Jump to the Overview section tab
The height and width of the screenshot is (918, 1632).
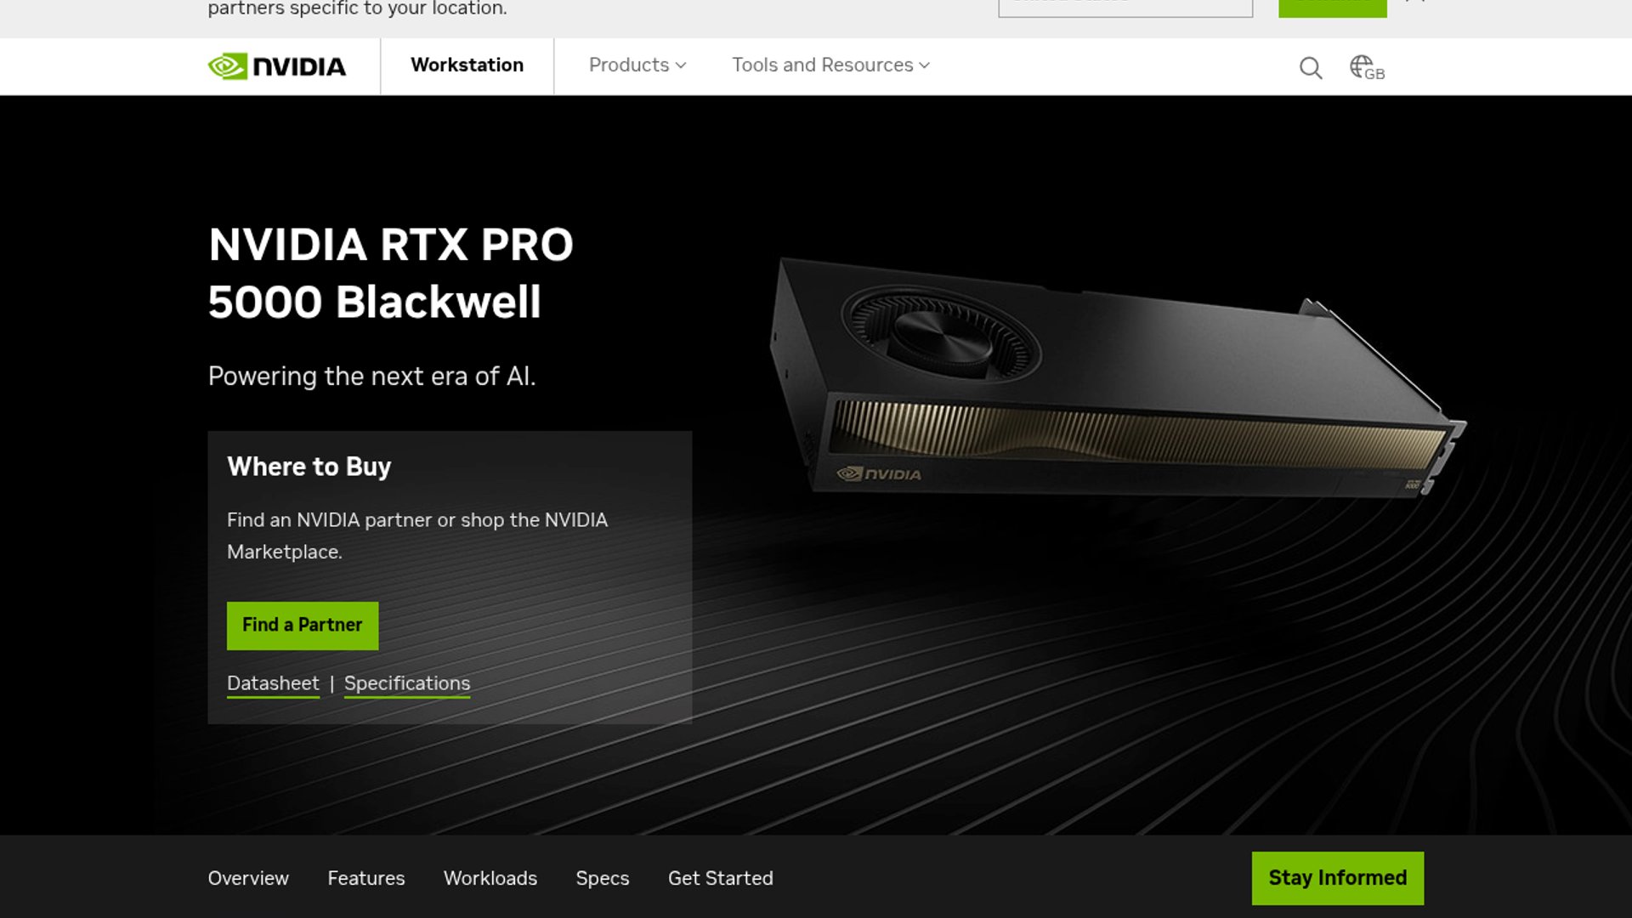coord(248,878)
